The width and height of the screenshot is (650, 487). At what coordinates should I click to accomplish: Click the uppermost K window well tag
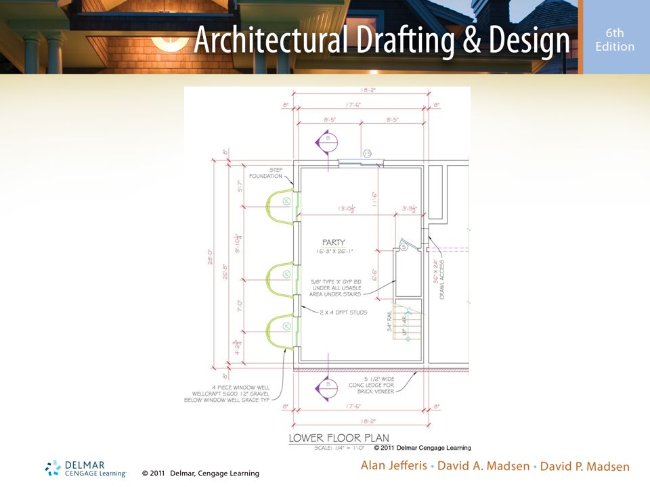pyautogui.click(x=286, y=202)
